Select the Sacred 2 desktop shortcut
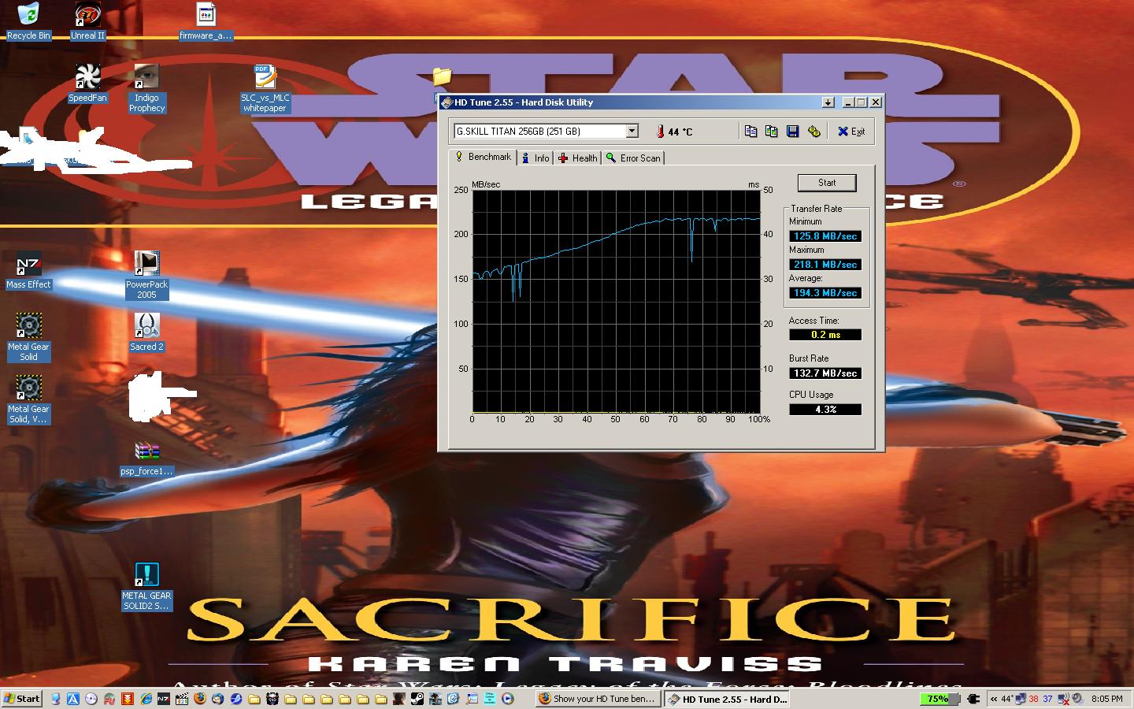Viewport: 1134px width, 709px height. (x=146, y=332)
